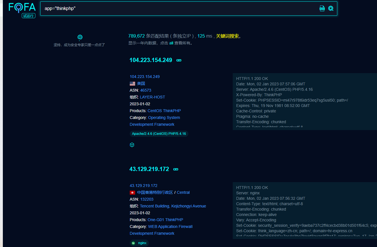The width and height of the screenshot is (377, 247).
Task: Click the 关键词搜索 link
Action: [x=227, y=36]
